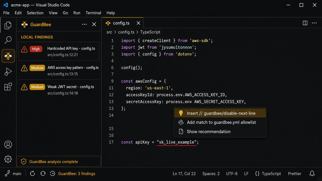Open the Extensions view

coord(8,87)
